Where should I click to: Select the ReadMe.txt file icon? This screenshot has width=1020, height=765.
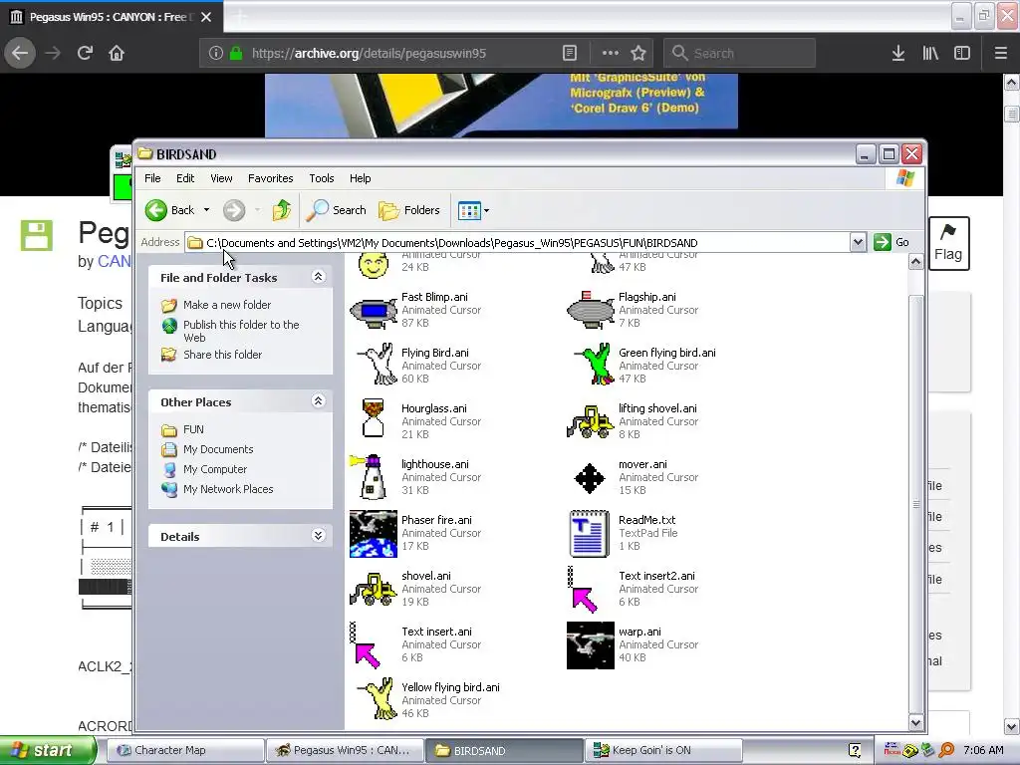[590, 534]
